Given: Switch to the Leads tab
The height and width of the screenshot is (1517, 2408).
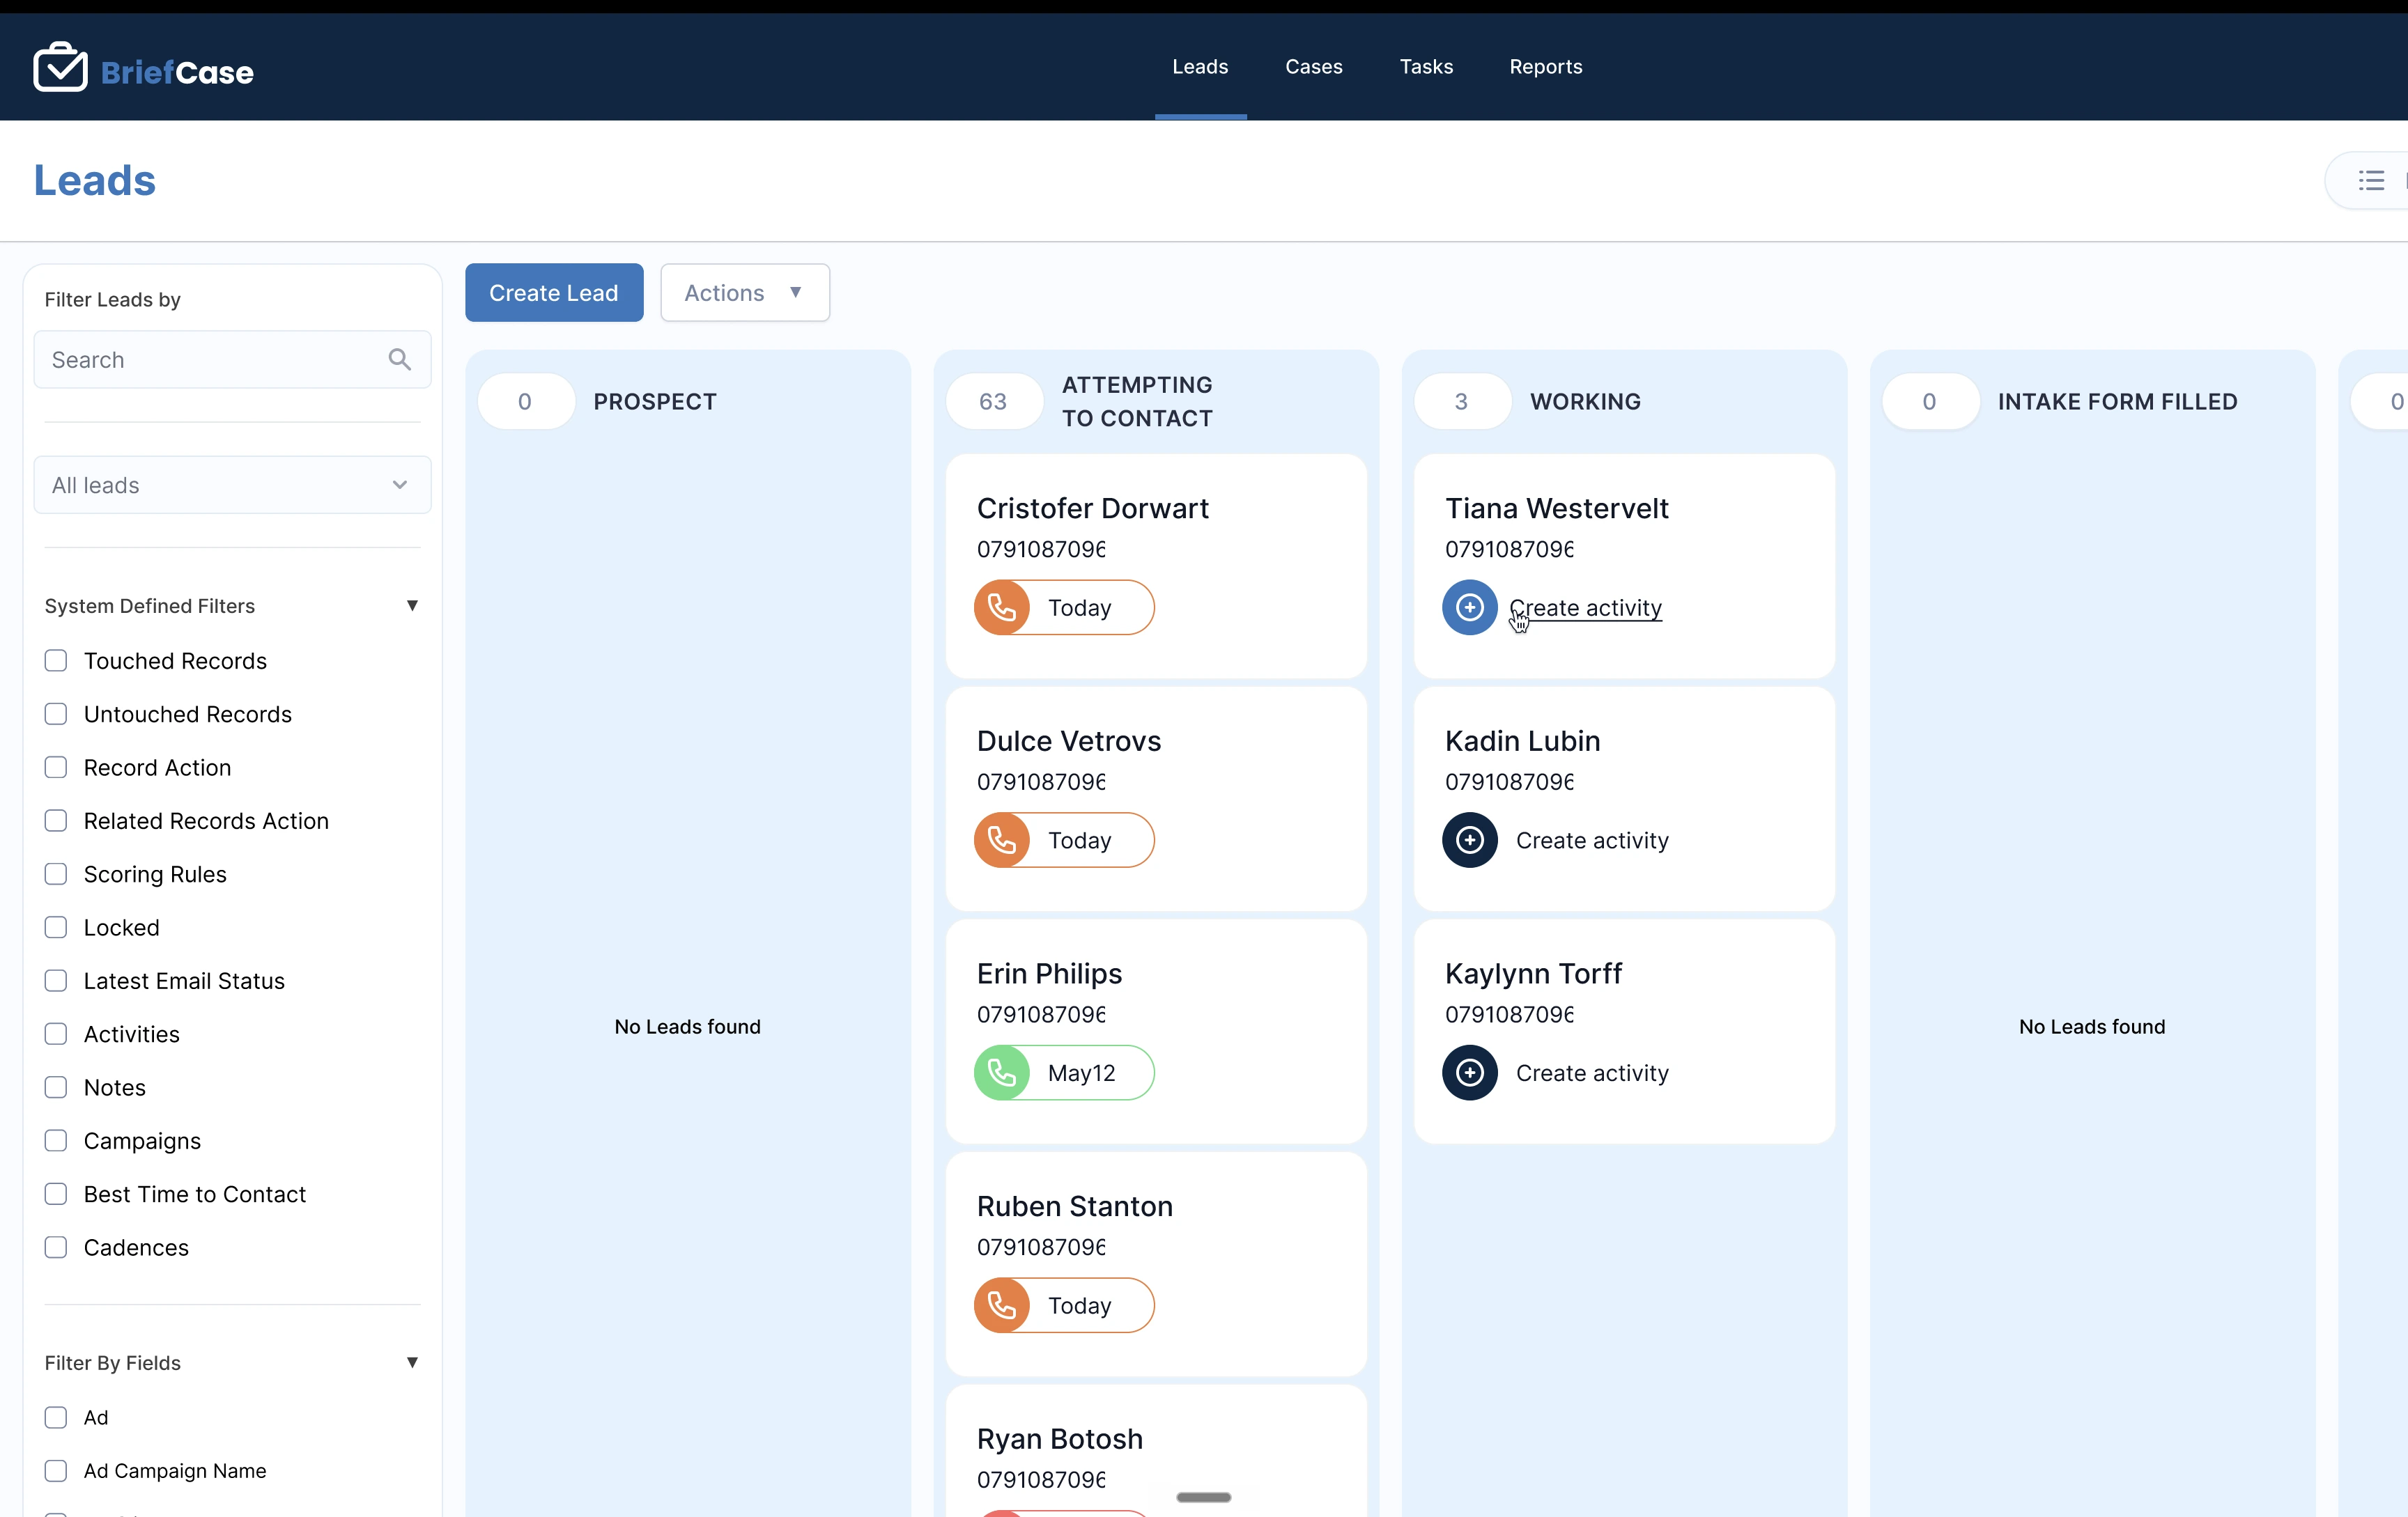Looking at the screenshot, I should (x=1200, y=67).
